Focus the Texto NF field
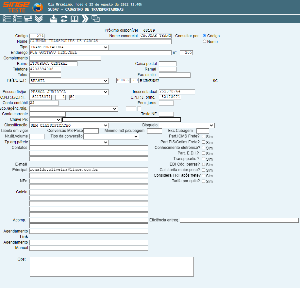The width and height of the screenshot is (300, 288). (x=166, y=114)
